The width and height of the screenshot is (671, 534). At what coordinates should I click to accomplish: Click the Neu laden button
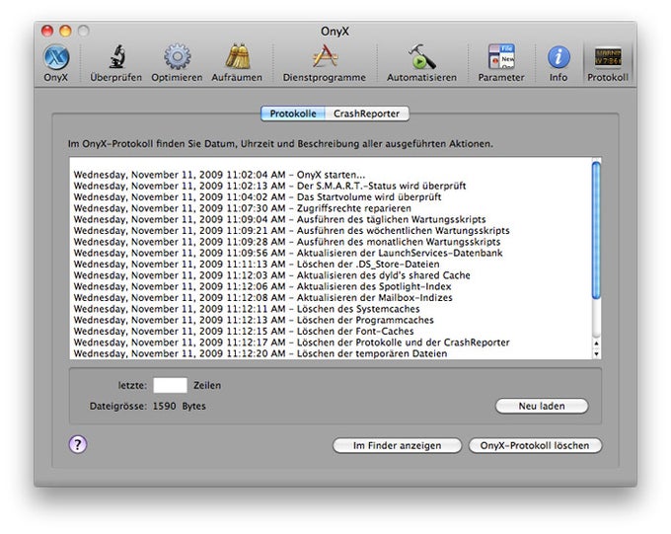[542, 406]
